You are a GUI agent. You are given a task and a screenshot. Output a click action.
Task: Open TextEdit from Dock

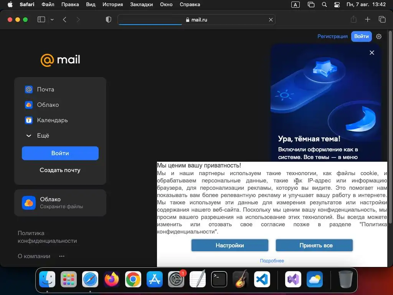(x=198, y=279)
